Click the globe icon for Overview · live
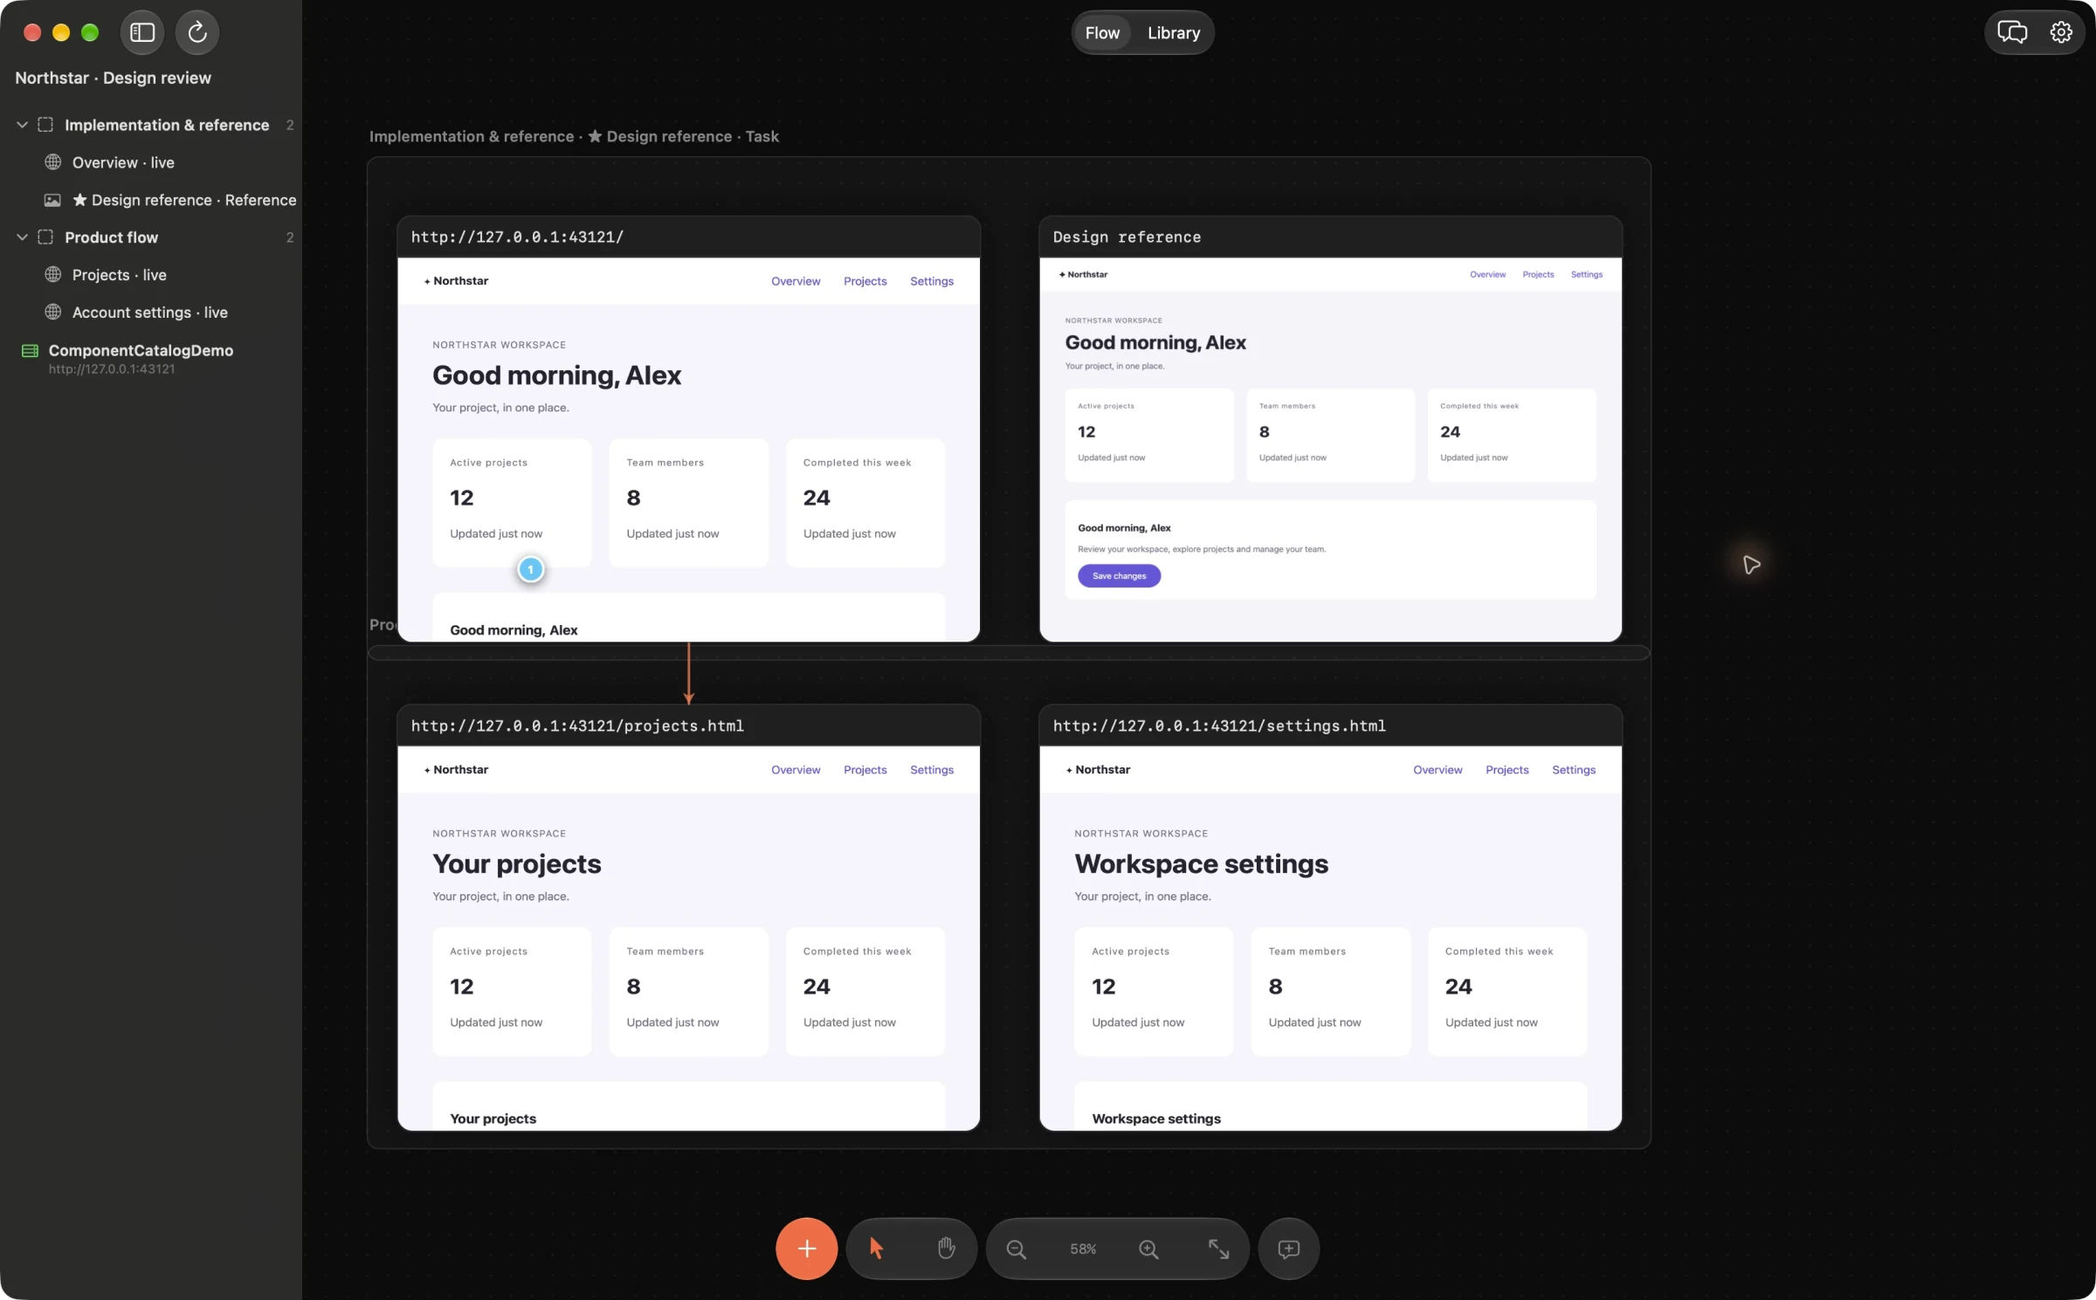Image resolution: width=2096 pixels, height=1300 pixels. pyautogui.click(x=53, y=162)
